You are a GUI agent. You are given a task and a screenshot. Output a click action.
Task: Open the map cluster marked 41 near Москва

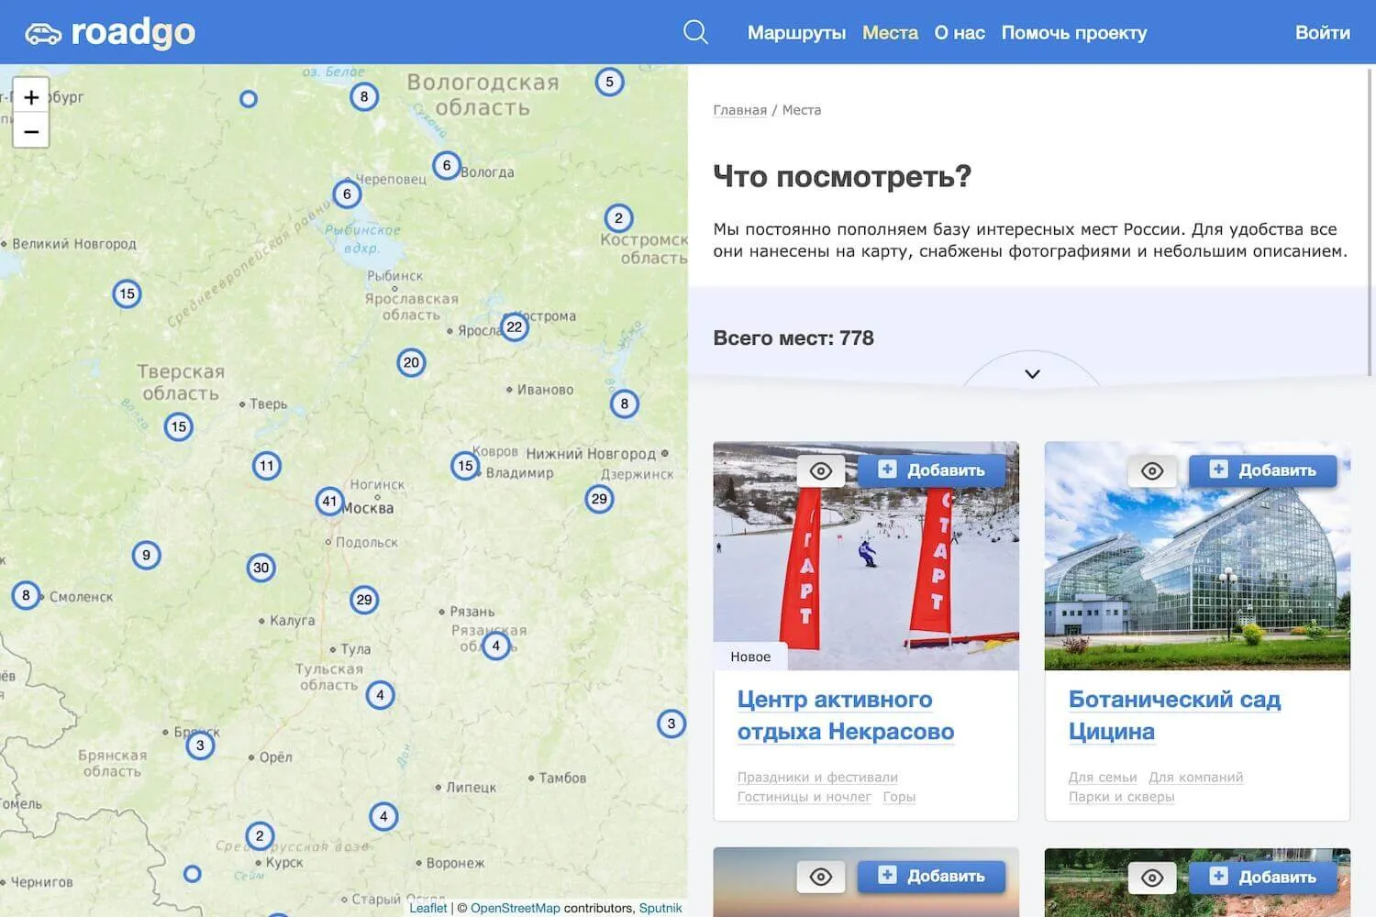(x=329, y=502)
